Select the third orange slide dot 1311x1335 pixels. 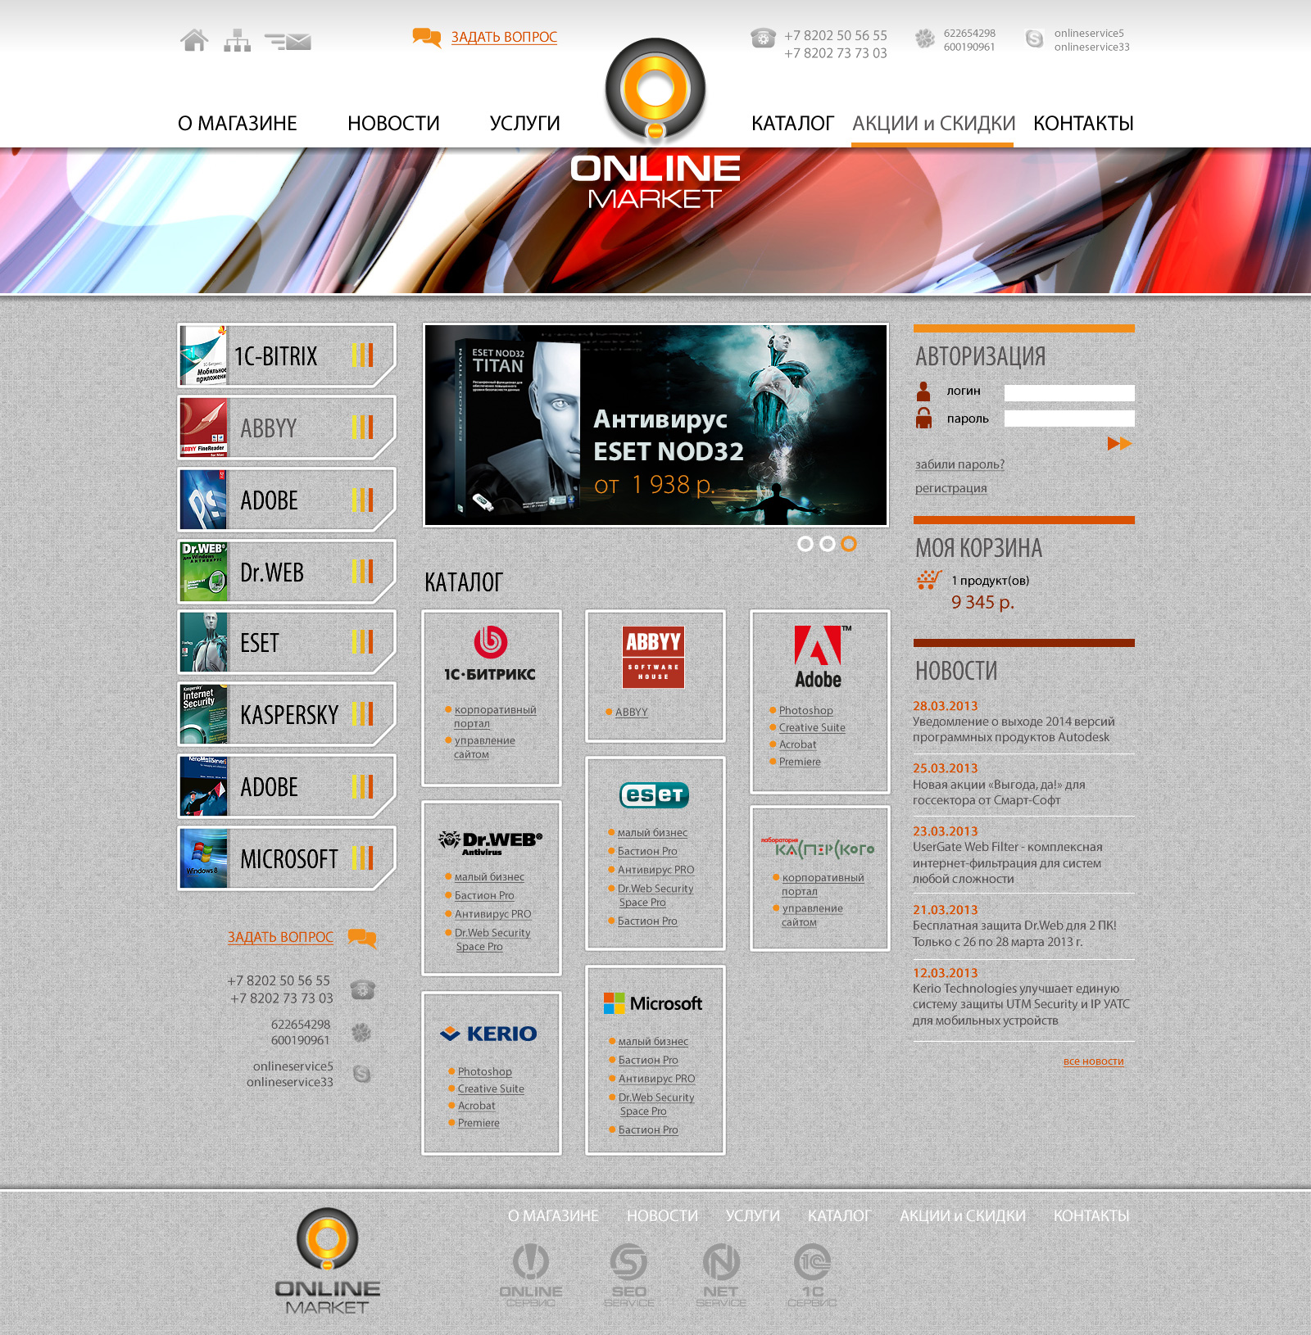point(849,544)
